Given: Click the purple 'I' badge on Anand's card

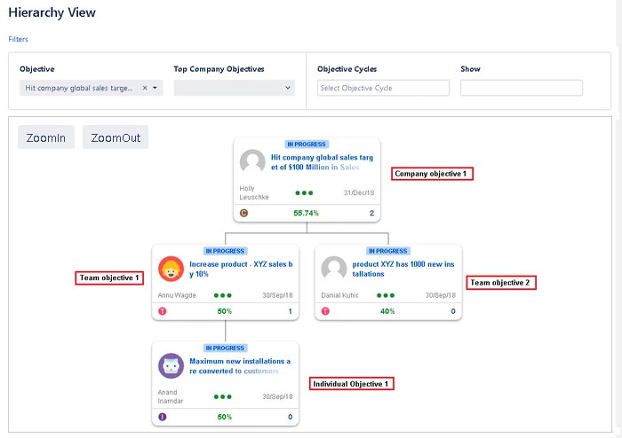Looking at the screenshot, I should coord(163,417).
